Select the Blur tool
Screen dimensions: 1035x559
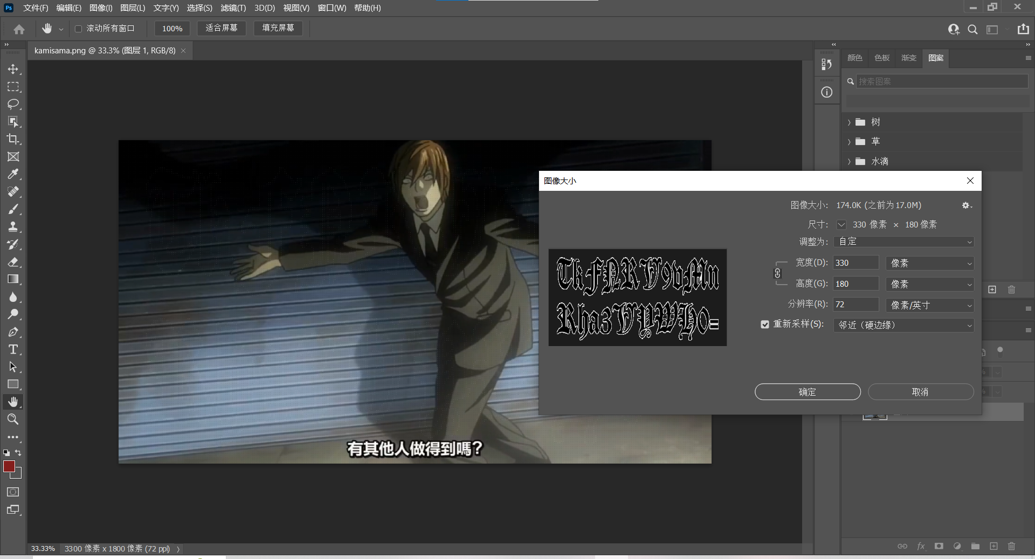(13, 297)
